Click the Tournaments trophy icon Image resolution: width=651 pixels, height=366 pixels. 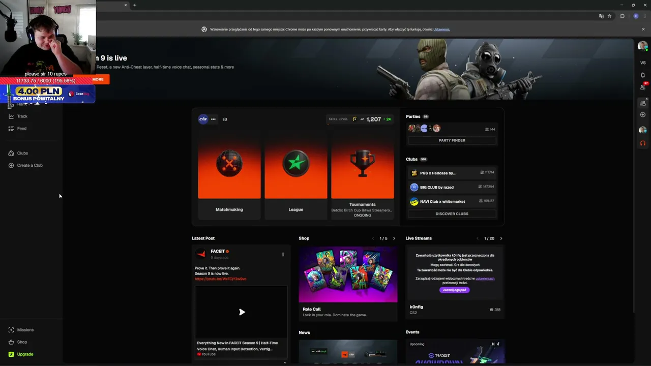coord(363,164)
